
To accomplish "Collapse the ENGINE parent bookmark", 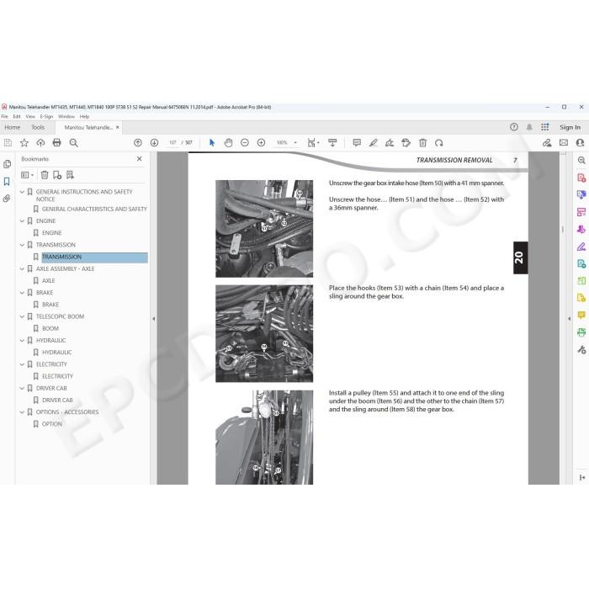I will (x=22, y=221).
